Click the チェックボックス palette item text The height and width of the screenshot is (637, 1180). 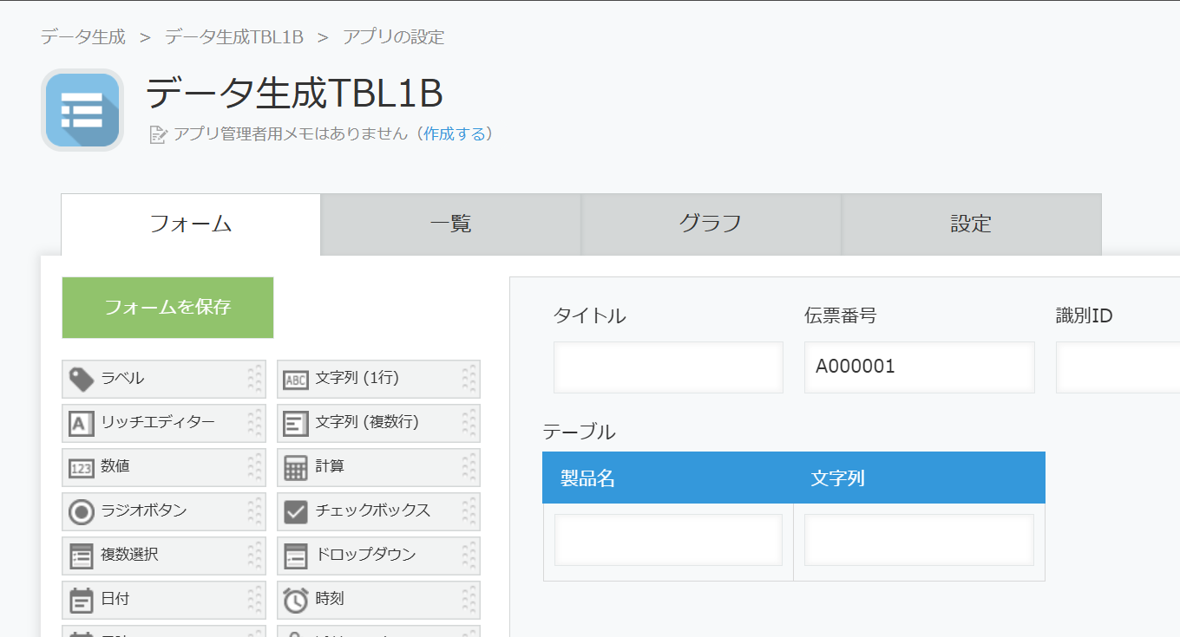[373, 510]
